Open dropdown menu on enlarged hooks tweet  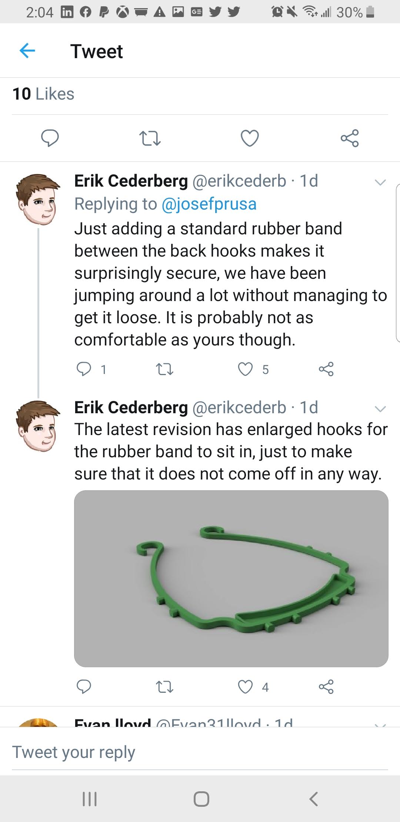tap(380, 409)
